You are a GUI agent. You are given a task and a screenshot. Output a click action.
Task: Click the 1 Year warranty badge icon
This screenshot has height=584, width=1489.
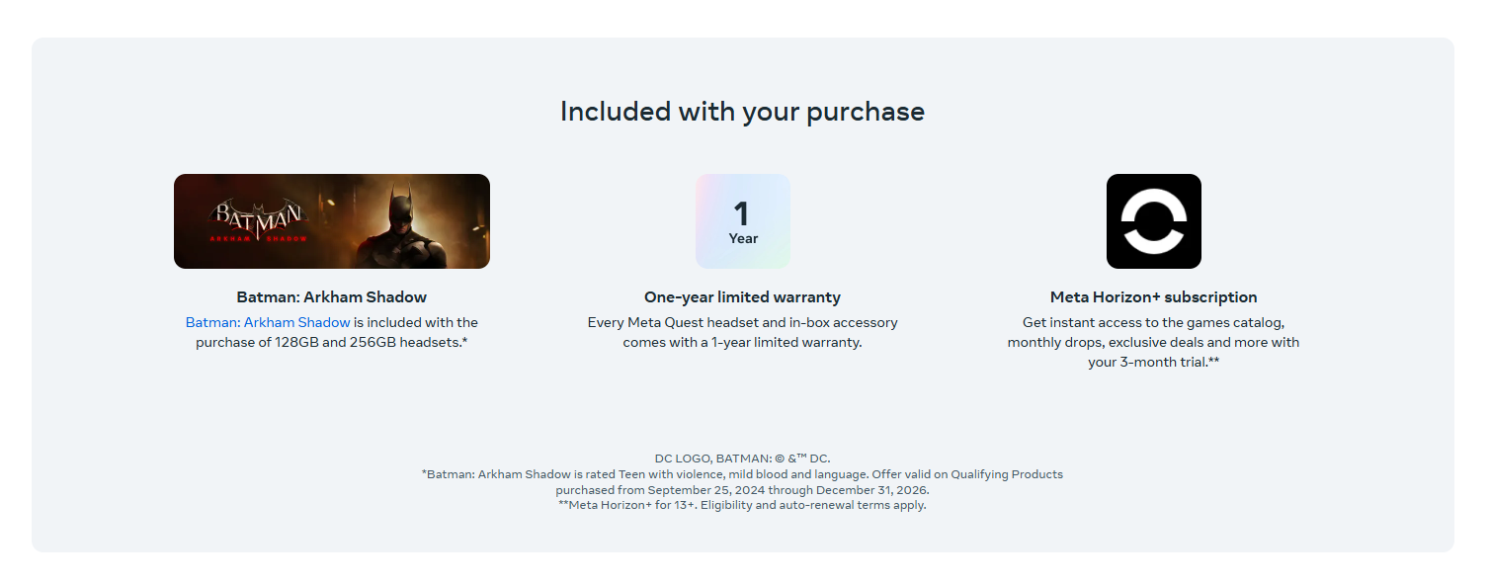742,221
